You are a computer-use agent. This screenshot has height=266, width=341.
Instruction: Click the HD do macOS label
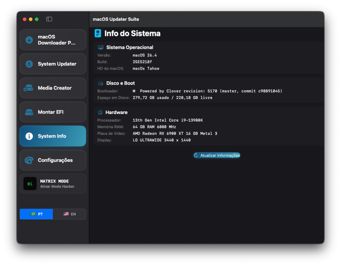[x=110, y=68]
